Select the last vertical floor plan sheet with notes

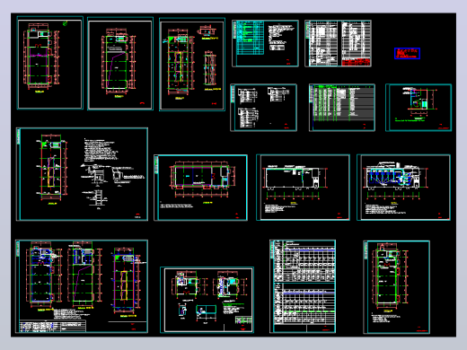[x=397, y=287]
